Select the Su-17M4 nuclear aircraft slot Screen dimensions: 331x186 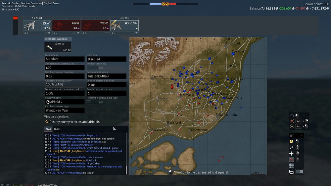[x=124, y=25]
